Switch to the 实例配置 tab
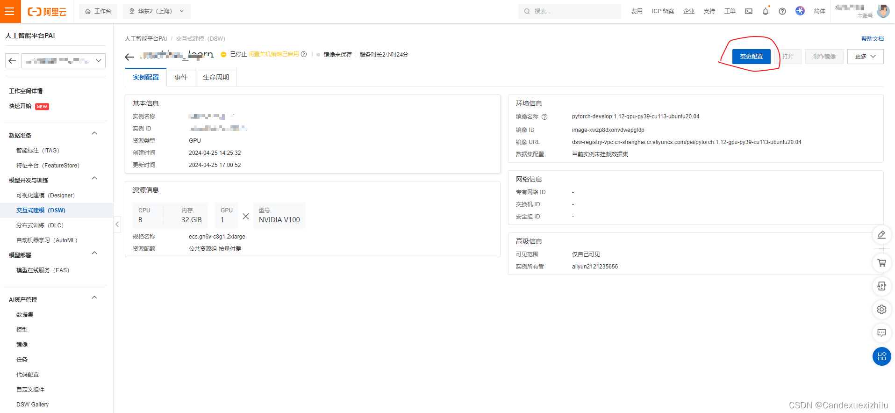Screen dimensions: 895x413 (146, 78)
